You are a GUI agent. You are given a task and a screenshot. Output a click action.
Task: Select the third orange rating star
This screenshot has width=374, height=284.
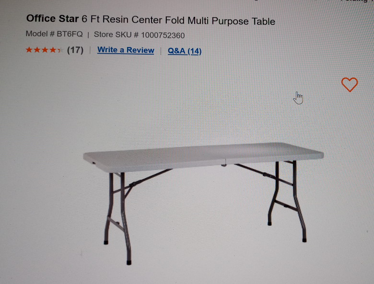click(45, 50)
